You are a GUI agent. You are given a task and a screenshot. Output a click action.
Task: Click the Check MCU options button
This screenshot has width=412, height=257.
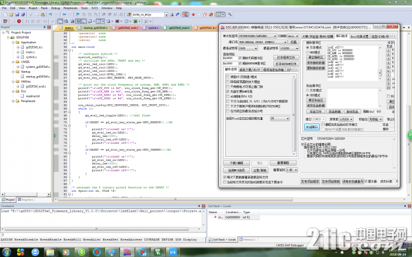[x=236, y=171]
